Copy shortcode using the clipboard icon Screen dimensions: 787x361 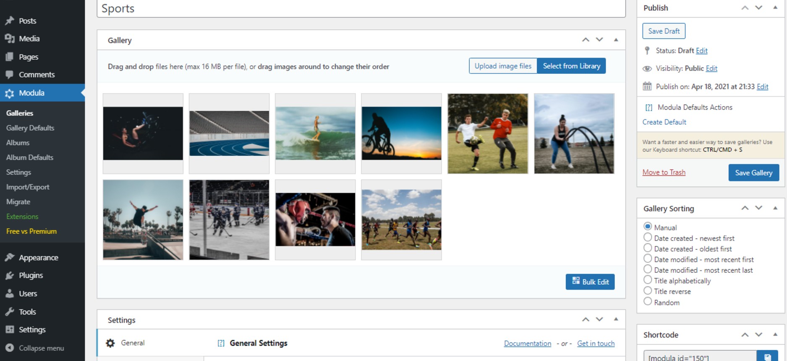point(767,357)
